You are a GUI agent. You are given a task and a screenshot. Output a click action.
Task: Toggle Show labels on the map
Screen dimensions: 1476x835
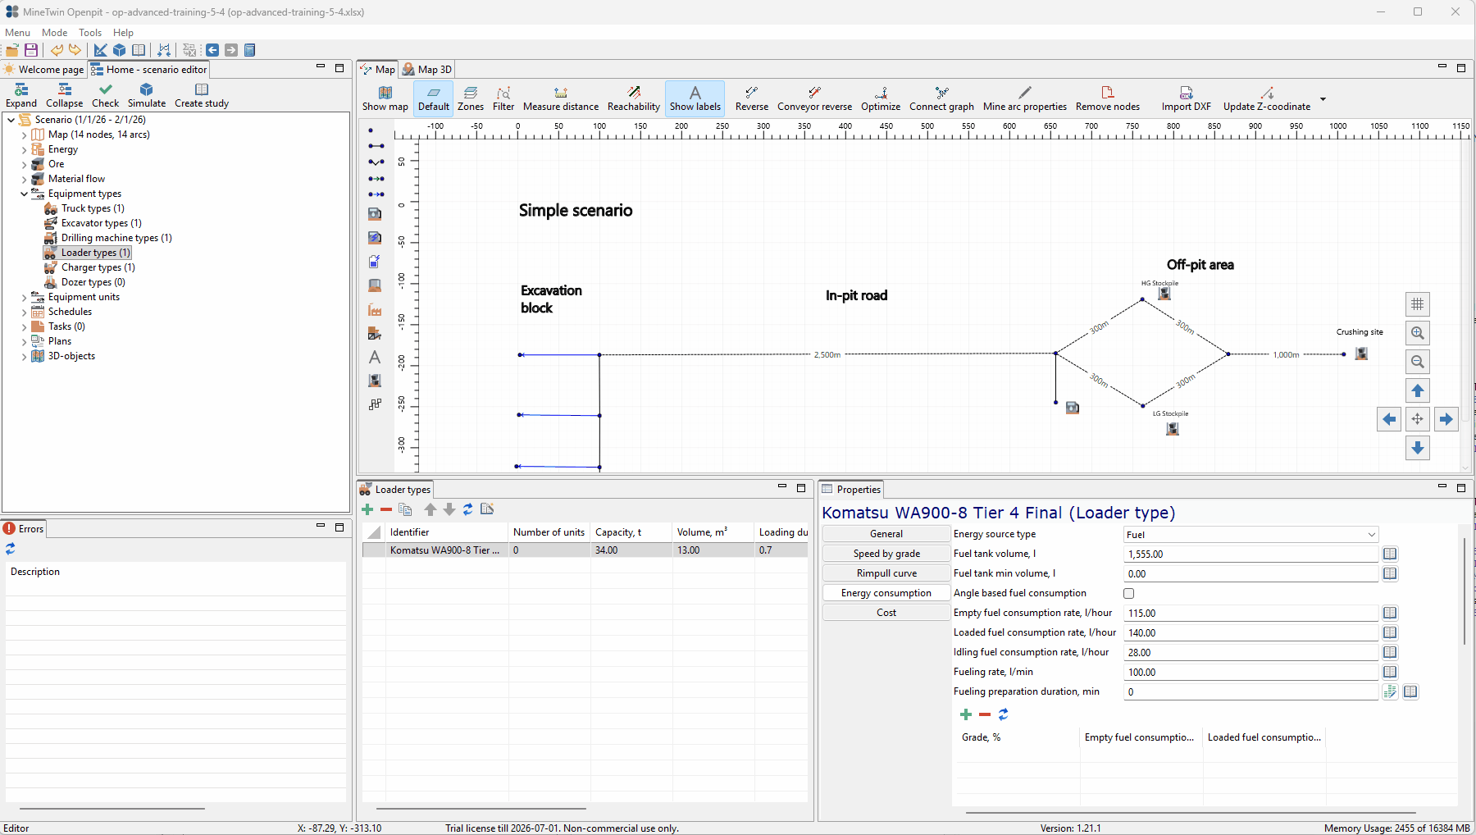695,98
